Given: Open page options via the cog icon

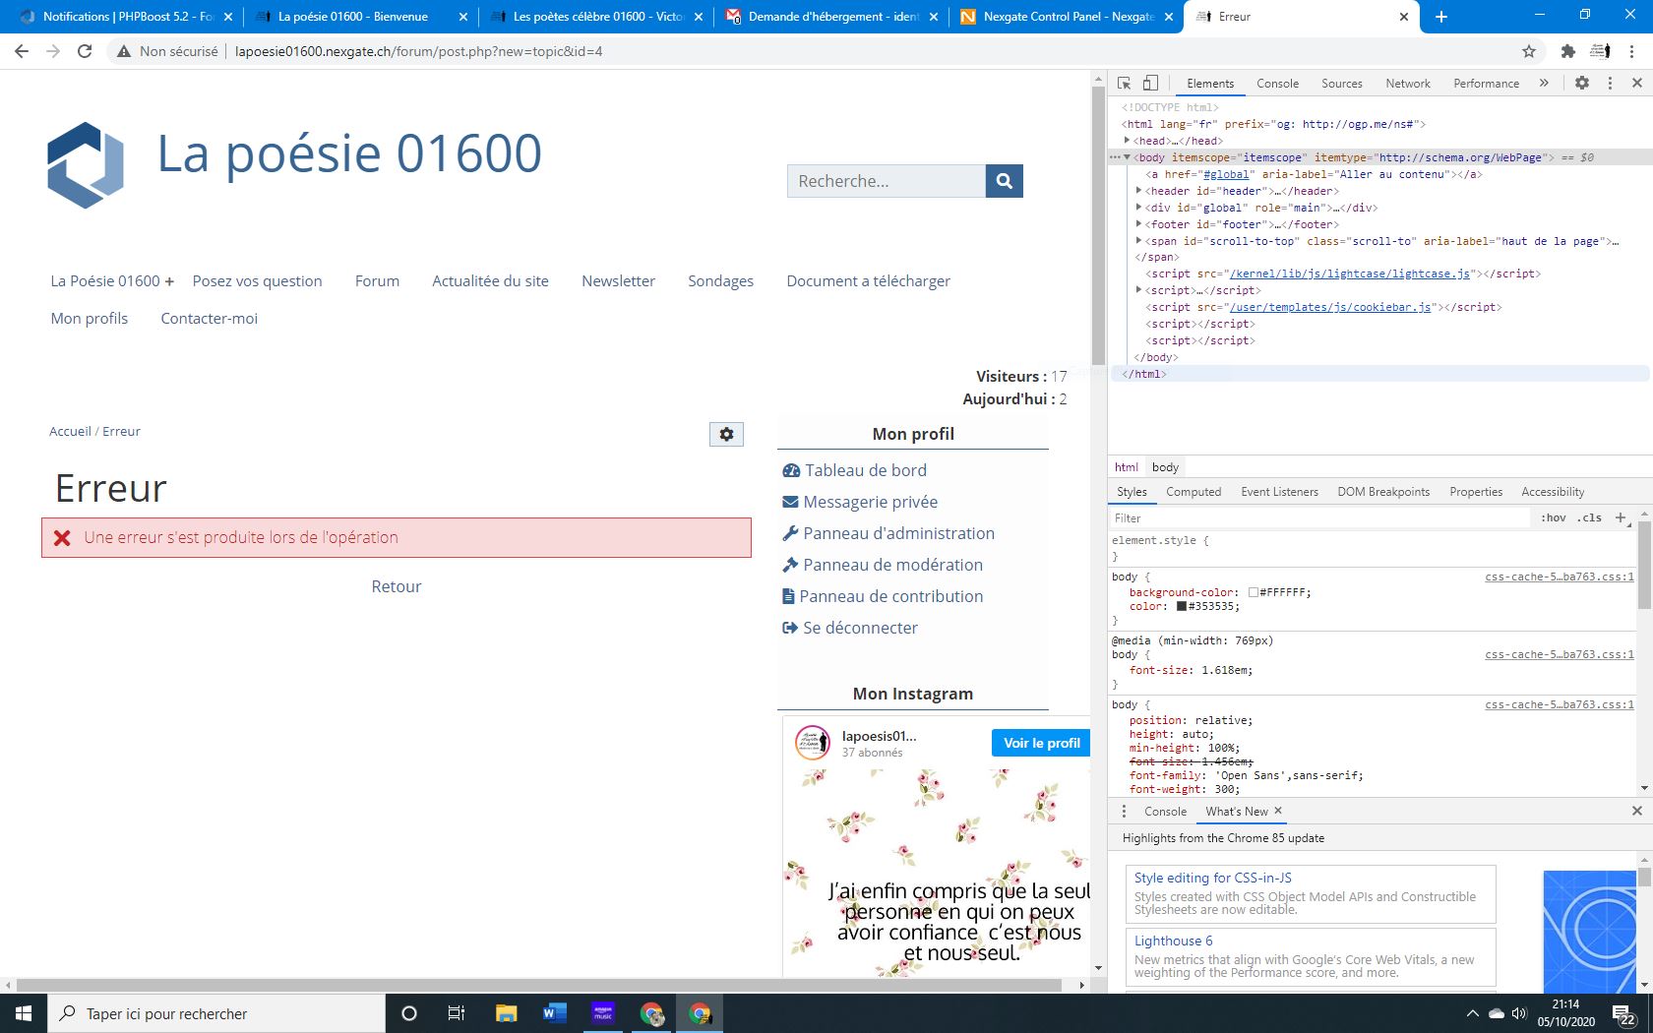Looking at the screenshot, I should pos(727,434).
